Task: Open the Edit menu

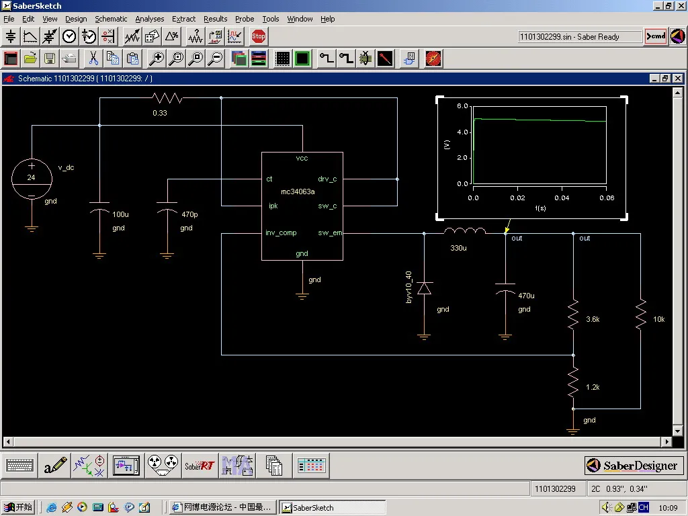Action: (x=28, y=19)
